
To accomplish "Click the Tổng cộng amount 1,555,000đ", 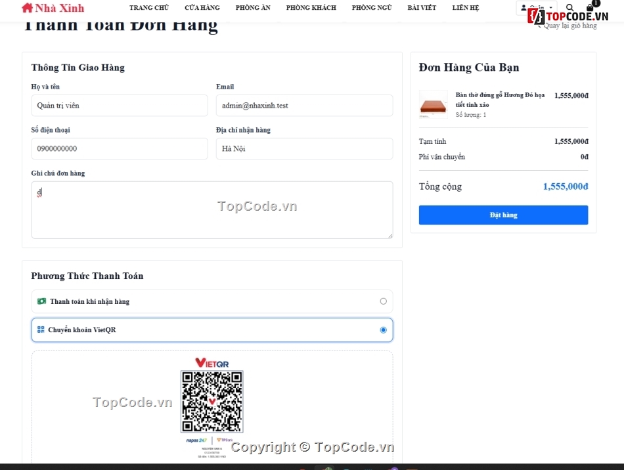I will point(566,186).
